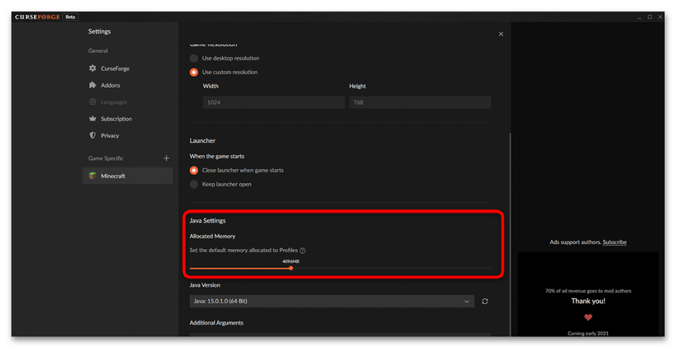The height and width of the screenshot is (348, 676).
Task: Open the Languages settings section
Action: [x=127, y=102]
